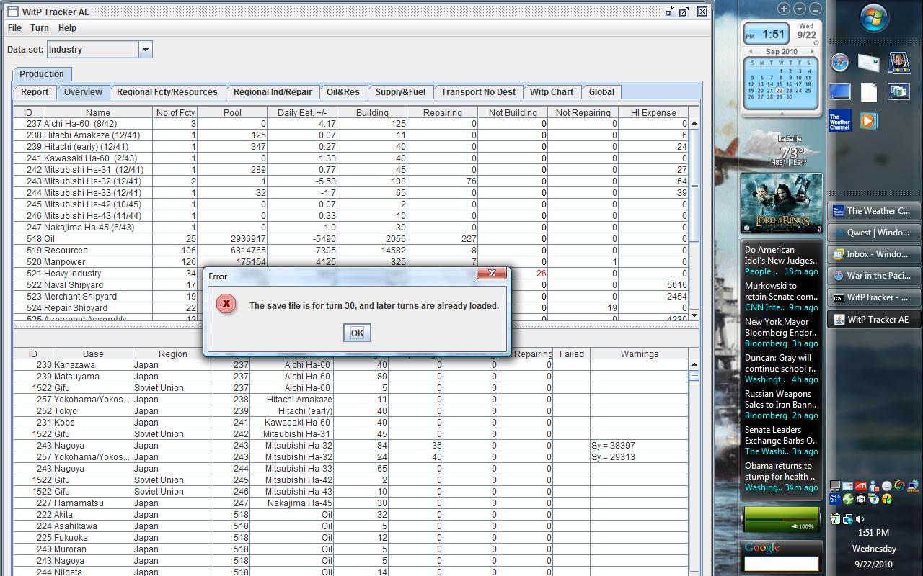923x576 pixels.
Task: Switch to the Regional Fcty/Resources tab
Action: (x=167, y=92)
